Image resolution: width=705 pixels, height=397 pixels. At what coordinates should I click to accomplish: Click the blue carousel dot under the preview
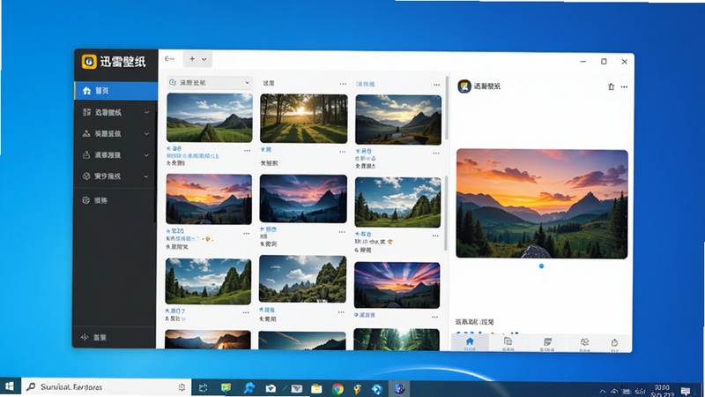point(541,266)
